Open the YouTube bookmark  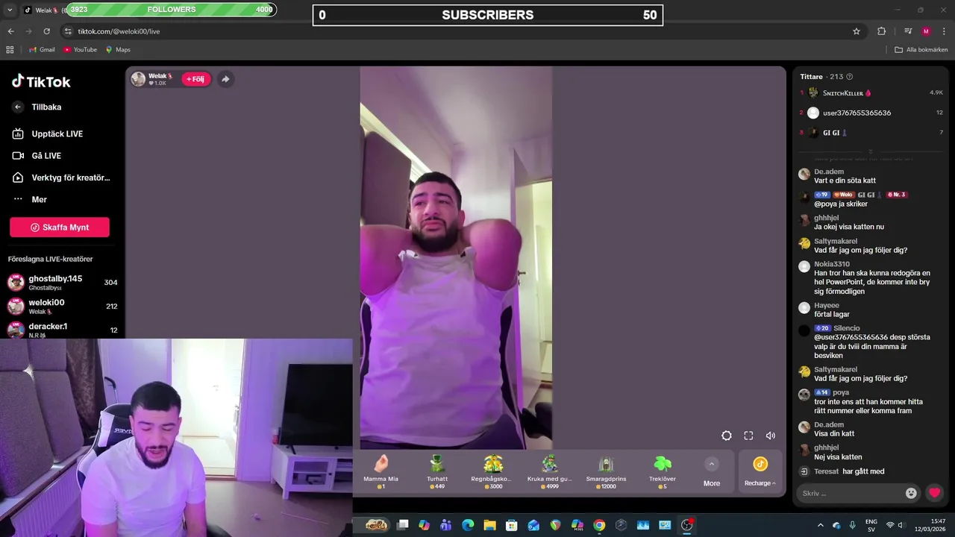(80, 50)
